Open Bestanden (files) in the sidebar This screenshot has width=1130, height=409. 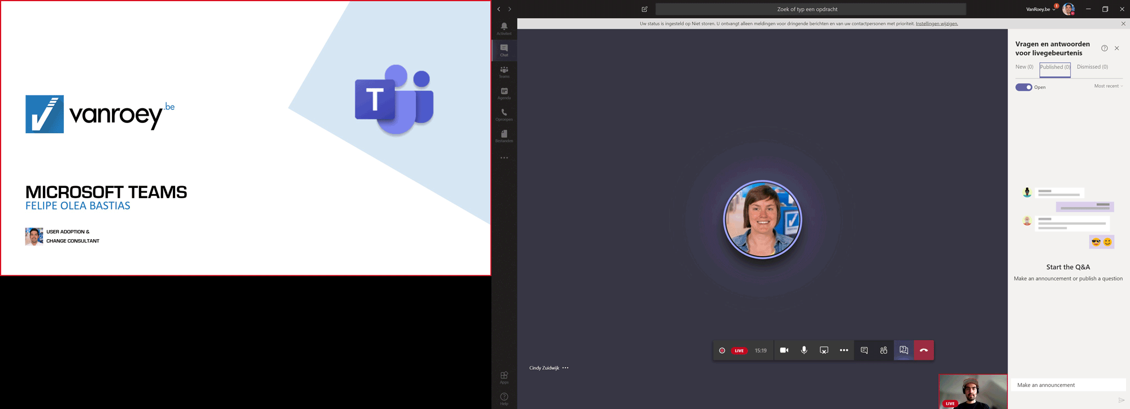[504, 136]
